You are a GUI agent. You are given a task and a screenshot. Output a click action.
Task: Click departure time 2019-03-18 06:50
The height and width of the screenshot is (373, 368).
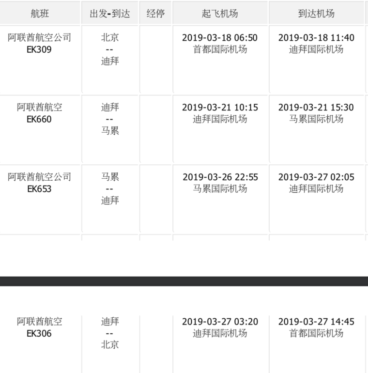point(220,38)
